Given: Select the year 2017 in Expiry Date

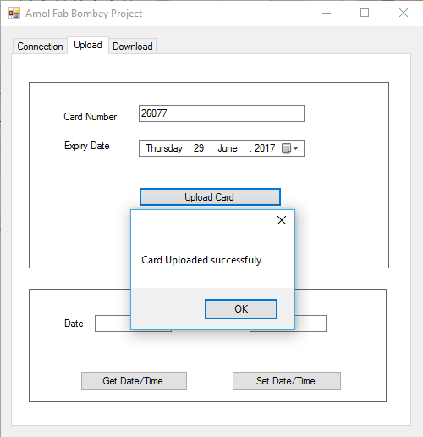Looking at the screenshot, I should coord(265,148).
